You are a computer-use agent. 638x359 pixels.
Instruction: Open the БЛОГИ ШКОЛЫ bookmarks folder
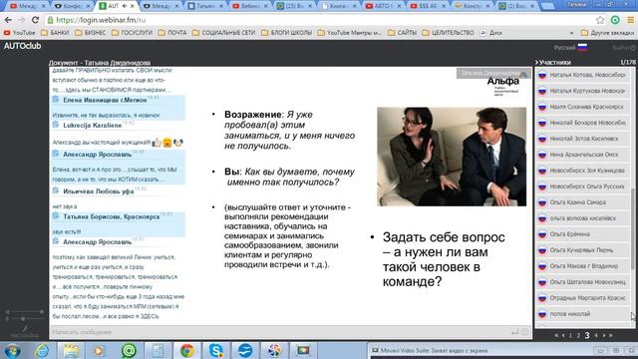(286, 33)
